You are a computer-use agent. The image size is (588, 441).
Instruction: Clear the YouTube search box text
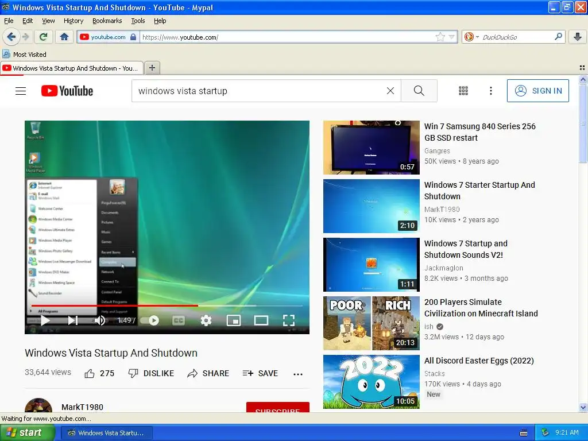[390, 91]
